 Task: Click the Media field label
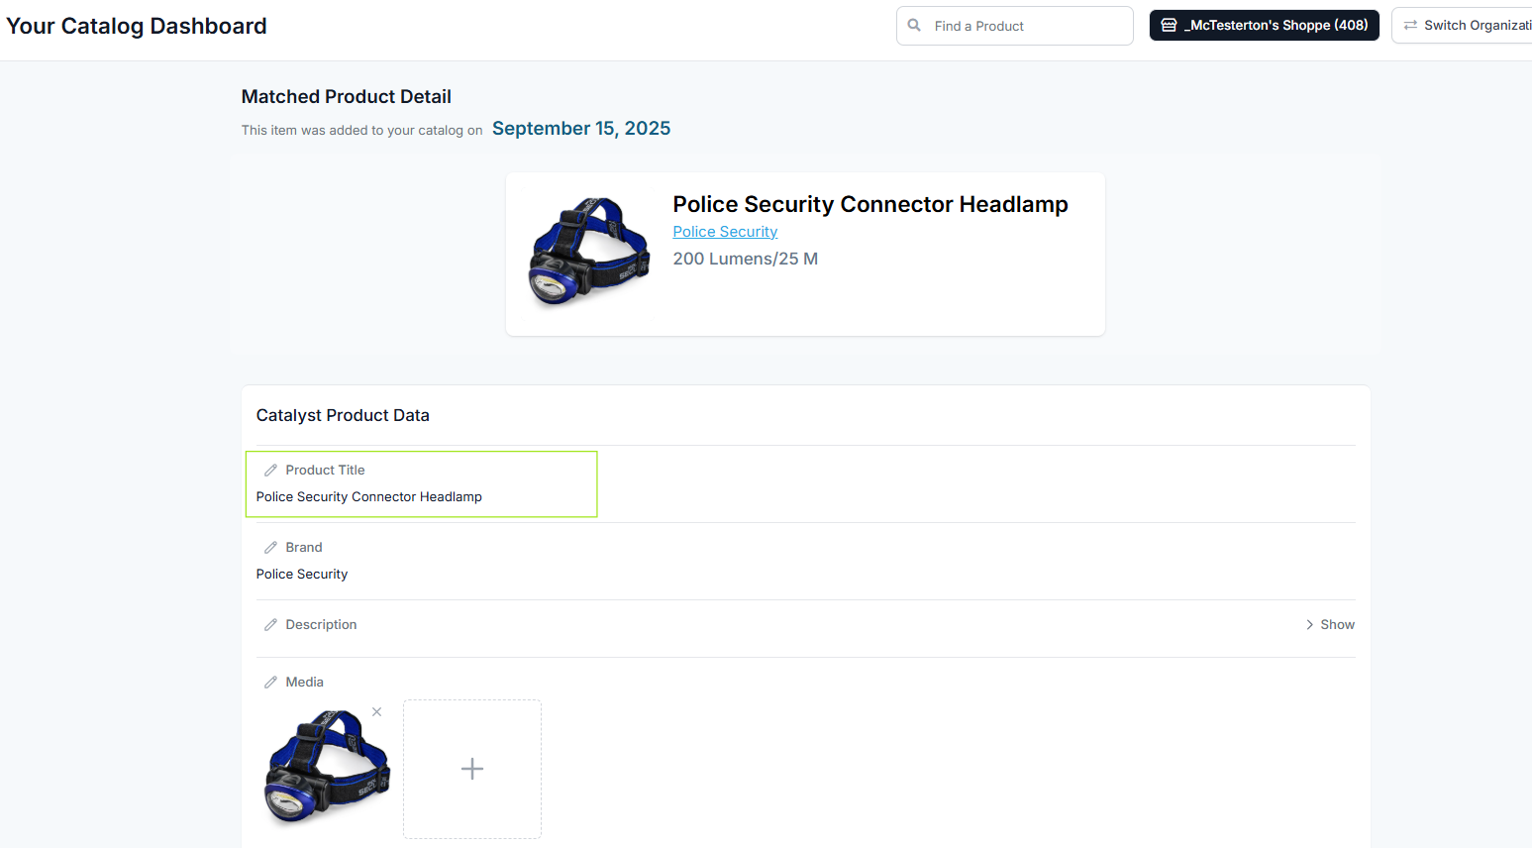point(304,683)
